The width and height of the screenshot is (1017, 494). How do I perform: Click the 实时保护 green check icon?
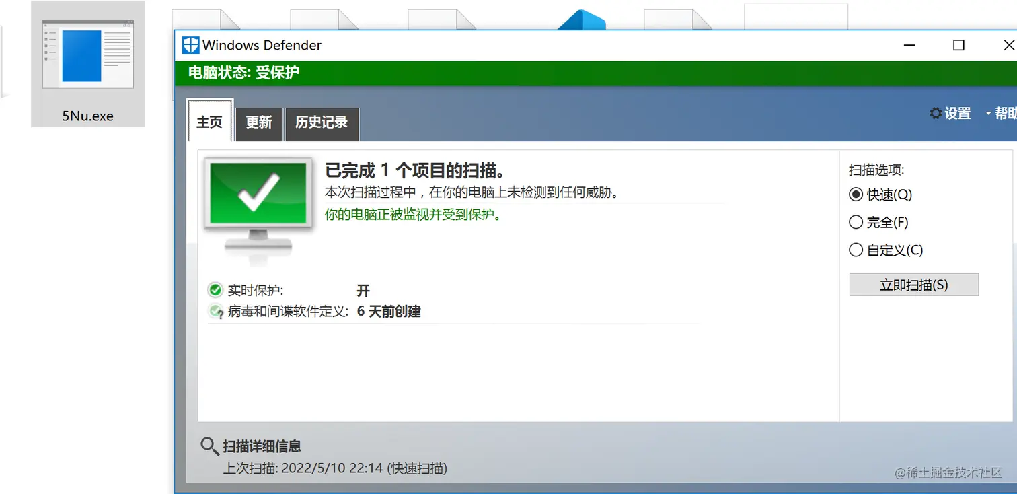tap(215, 290)
